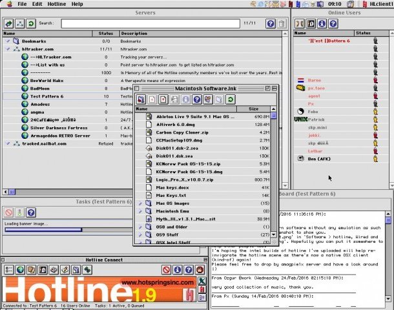This screenshot has width=394, height=310.
Task: Click the stop task icon in Tasks toolbar
Action: coord(9,212)
